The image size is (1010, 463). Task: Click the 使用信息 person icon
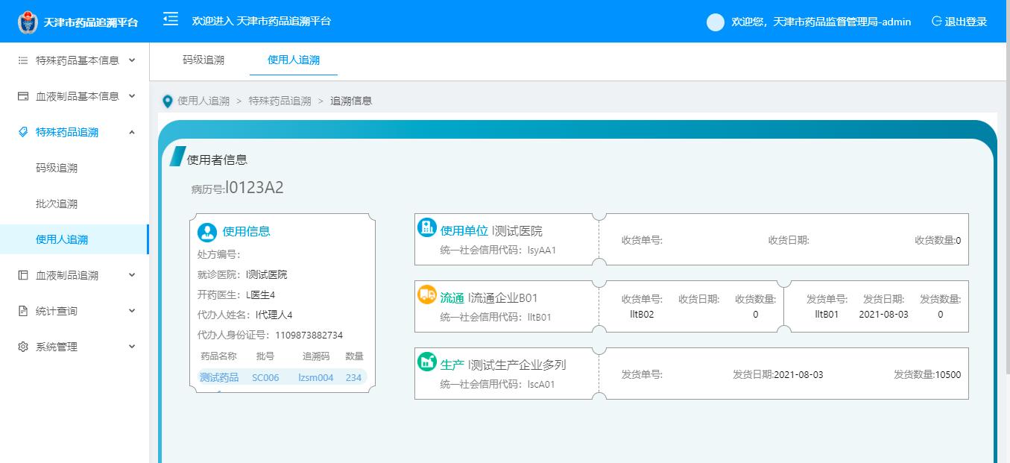click(207, 232)
